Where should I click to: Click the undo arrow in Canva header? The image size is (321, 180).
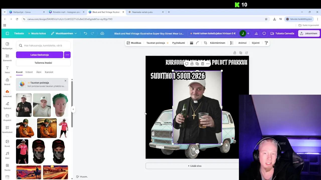pos(86,33)
